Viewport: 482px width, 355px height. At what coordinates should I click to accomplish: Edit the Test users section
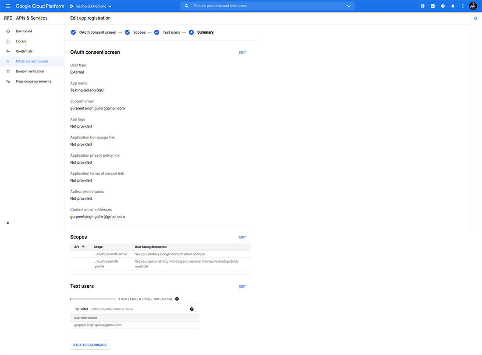click(x=243, y=287)
